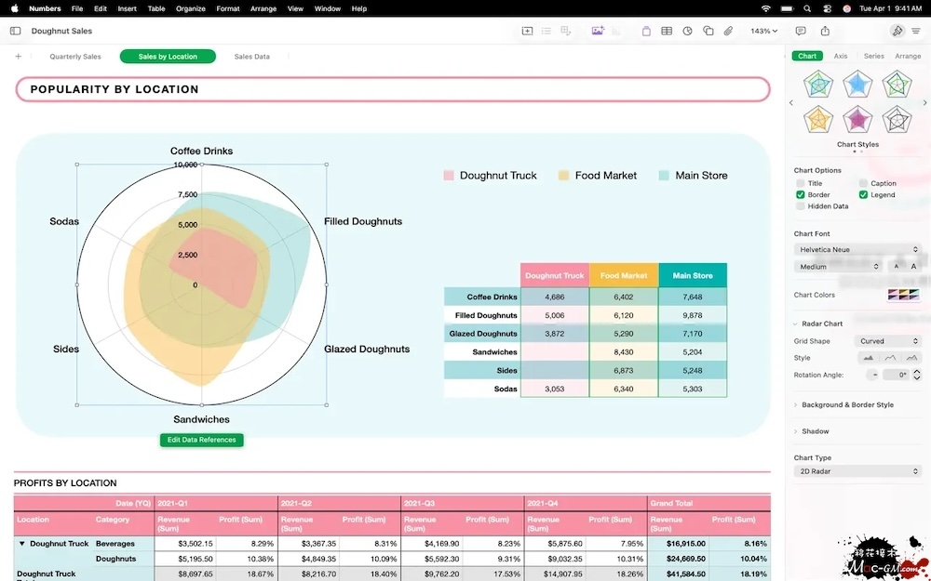931x581 pixels.
Task: Select the magenta radar chart style thumbnail
Action: 857,119
